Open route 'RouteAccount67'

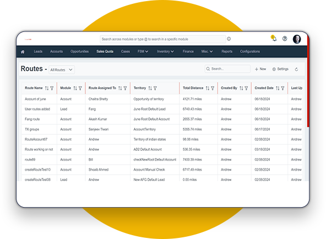pyautogui.click(x=36, y=139)
